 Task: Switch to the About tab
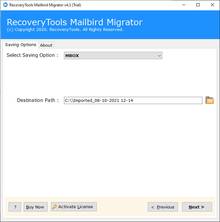pyautogui.click(x=46, y=45)
